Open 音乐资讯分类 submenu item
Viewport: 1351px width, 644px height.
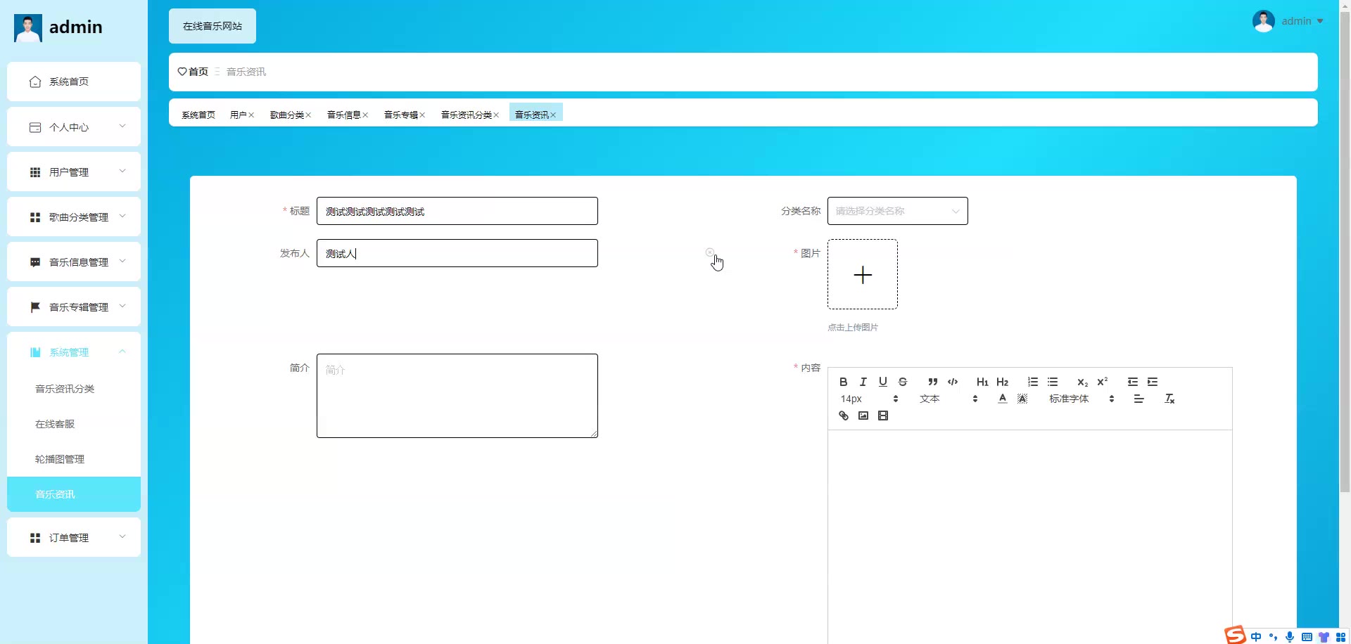tap(74, 389)
